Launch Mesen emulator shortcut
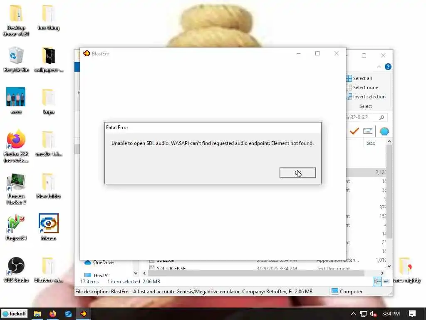The image size is (426, 320). 48,227
